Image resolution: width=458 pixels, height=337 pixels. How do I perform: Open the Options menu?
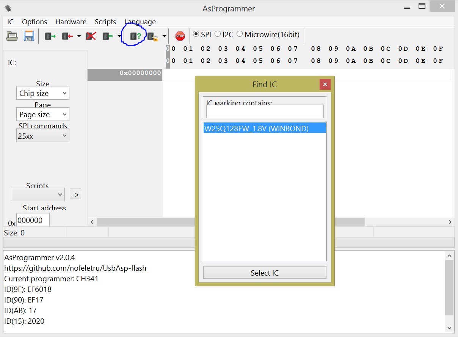pyautogui.click(x=35, y=22)
